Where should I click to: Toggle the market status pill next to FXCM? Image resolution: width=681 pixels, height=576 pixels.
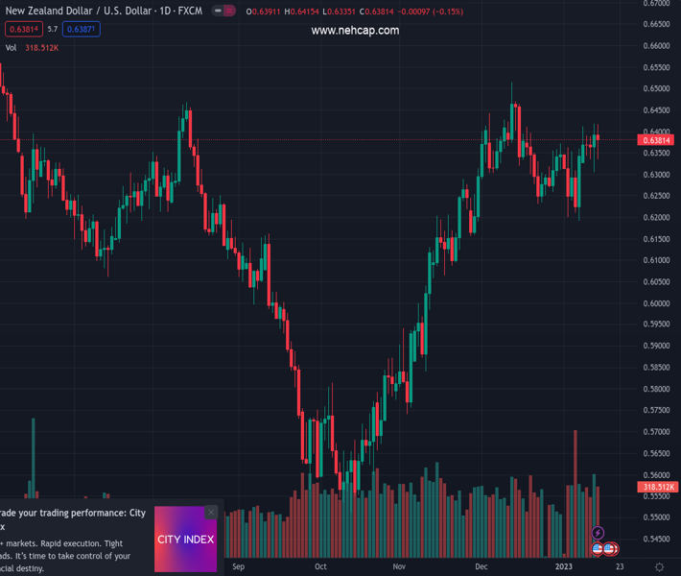point(223,12)
